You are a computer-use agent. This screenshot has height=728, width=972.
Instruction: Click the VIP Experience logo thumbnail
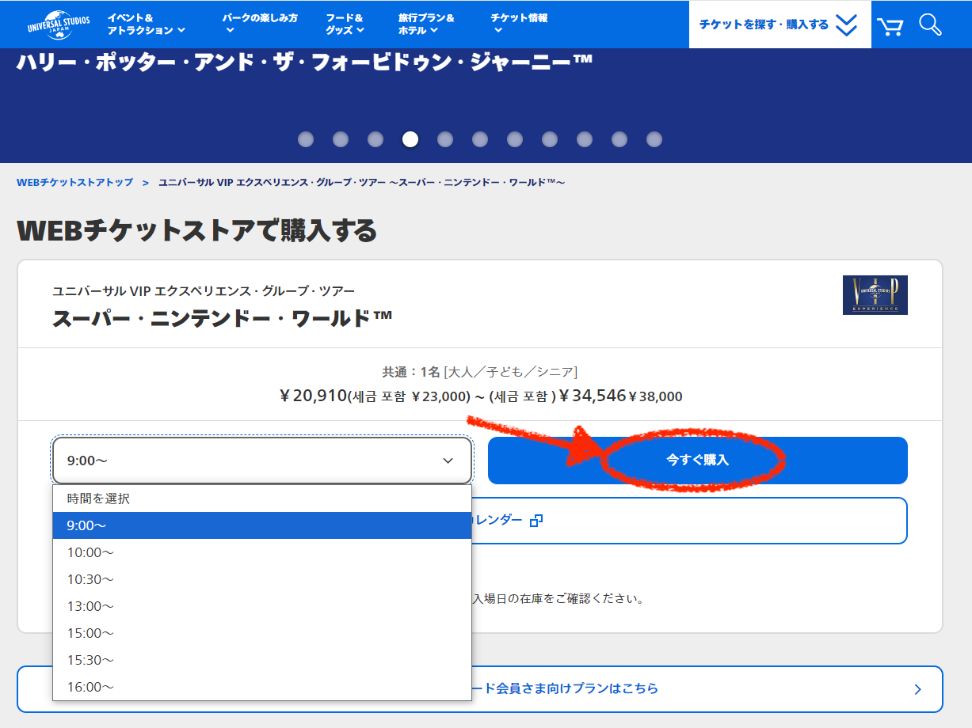tap(875, 295)
